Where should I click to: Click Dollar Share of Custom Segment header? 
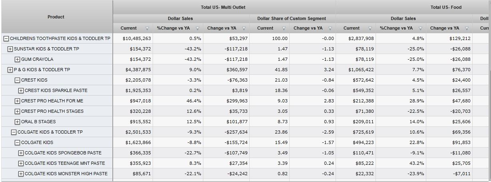coord(291,18)
